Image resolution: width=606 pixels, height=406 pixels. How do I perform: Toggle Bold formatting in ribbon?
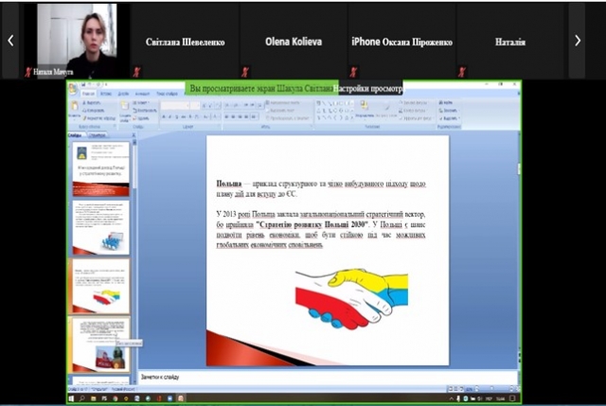pyautogui.click(x=164, y=116)
